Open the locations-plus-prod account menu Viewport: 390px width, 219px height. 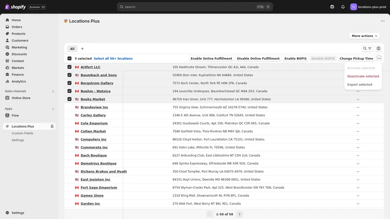368,7
